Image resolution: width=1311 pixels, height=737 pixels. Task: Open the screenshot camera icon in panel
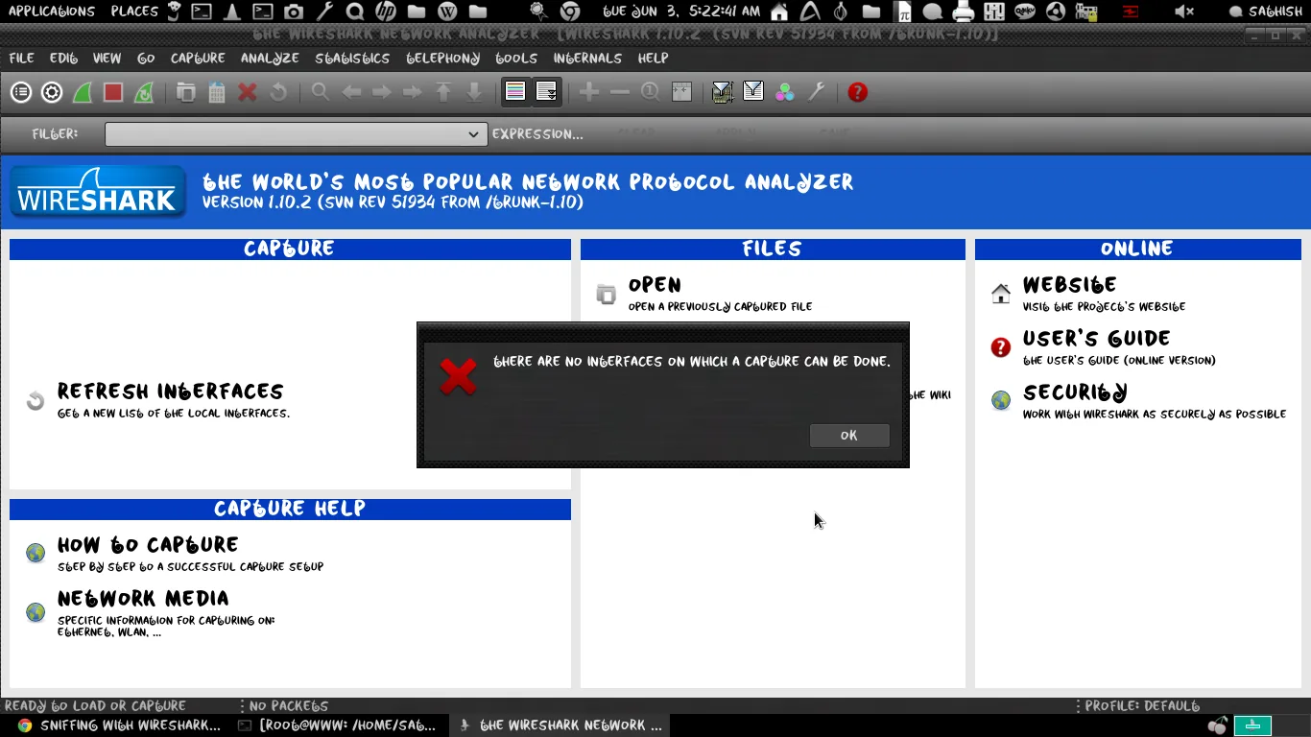point(294,12)
